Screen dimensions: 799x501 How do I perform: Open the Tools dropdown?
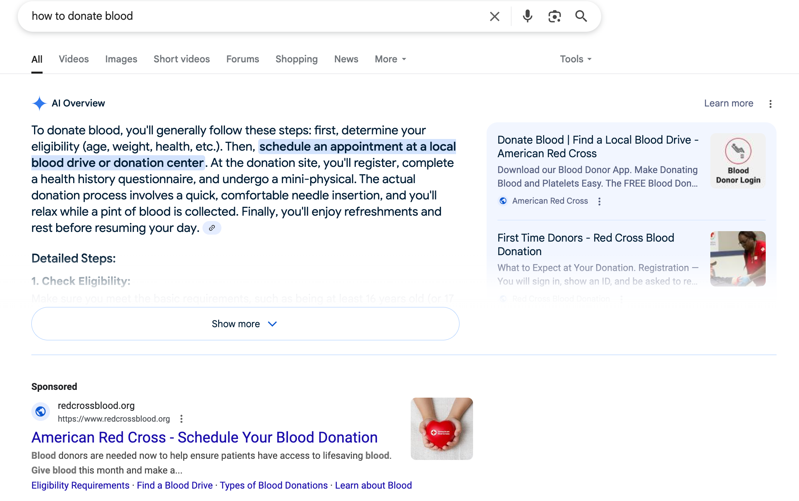coord(575,59)
